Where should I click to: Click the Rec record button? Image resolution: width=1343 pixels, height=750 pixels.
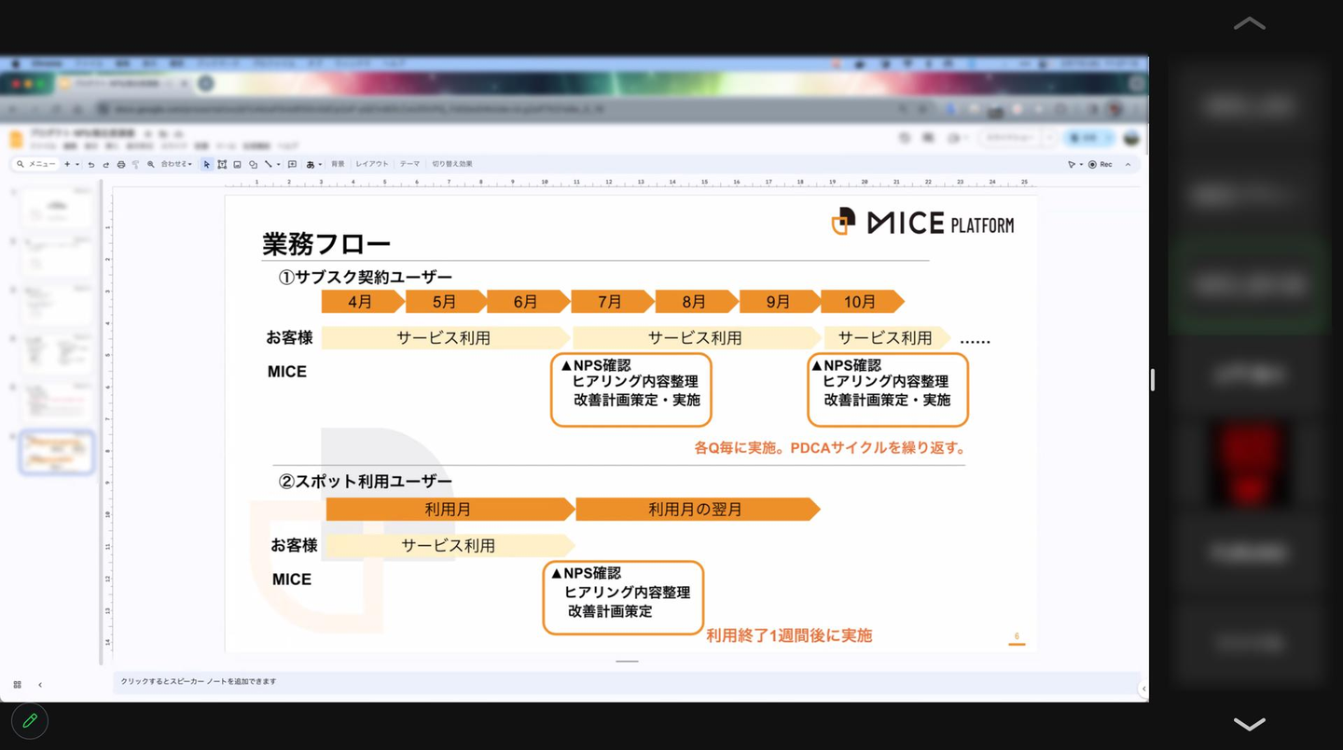tap(1101, 164)
